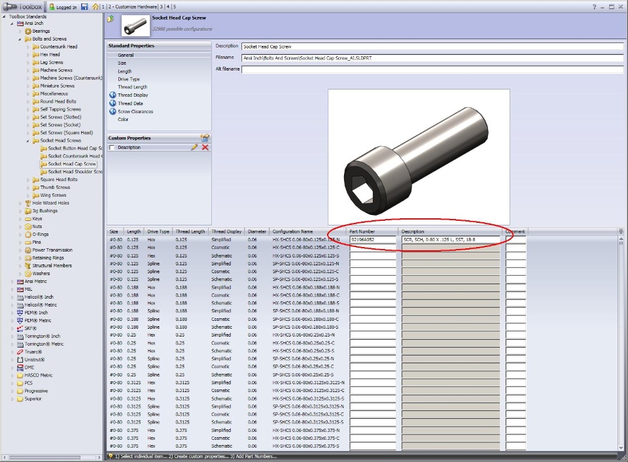Select Color standard property
Image resolution: width=628 pixels, height=462 pixels.
point(123,119)
